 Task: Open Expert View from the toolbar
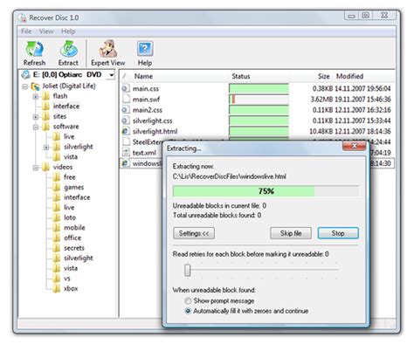(107, 53)
